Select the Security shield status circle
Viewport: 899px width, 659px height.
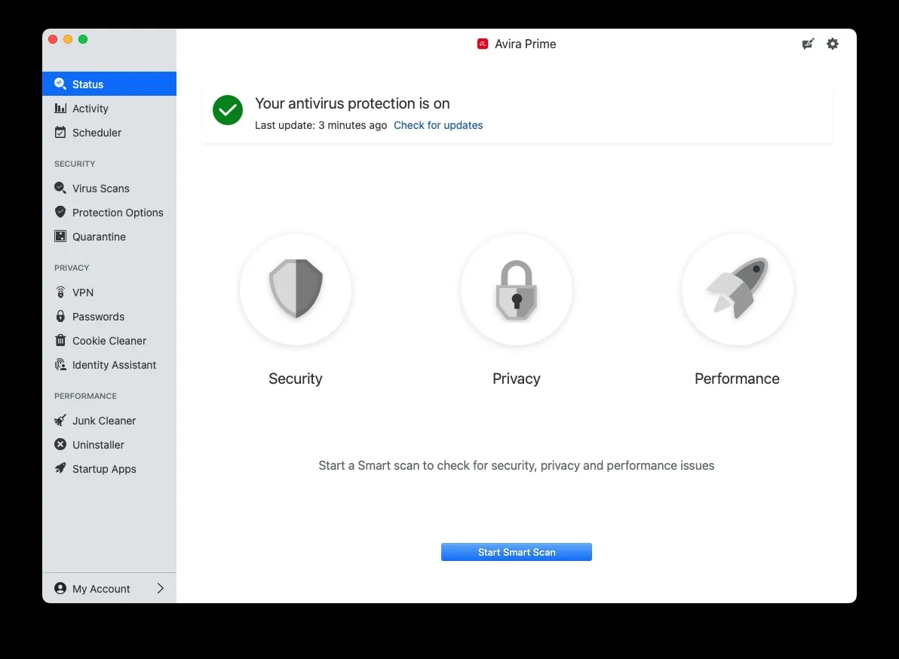[x=296, y=290]
